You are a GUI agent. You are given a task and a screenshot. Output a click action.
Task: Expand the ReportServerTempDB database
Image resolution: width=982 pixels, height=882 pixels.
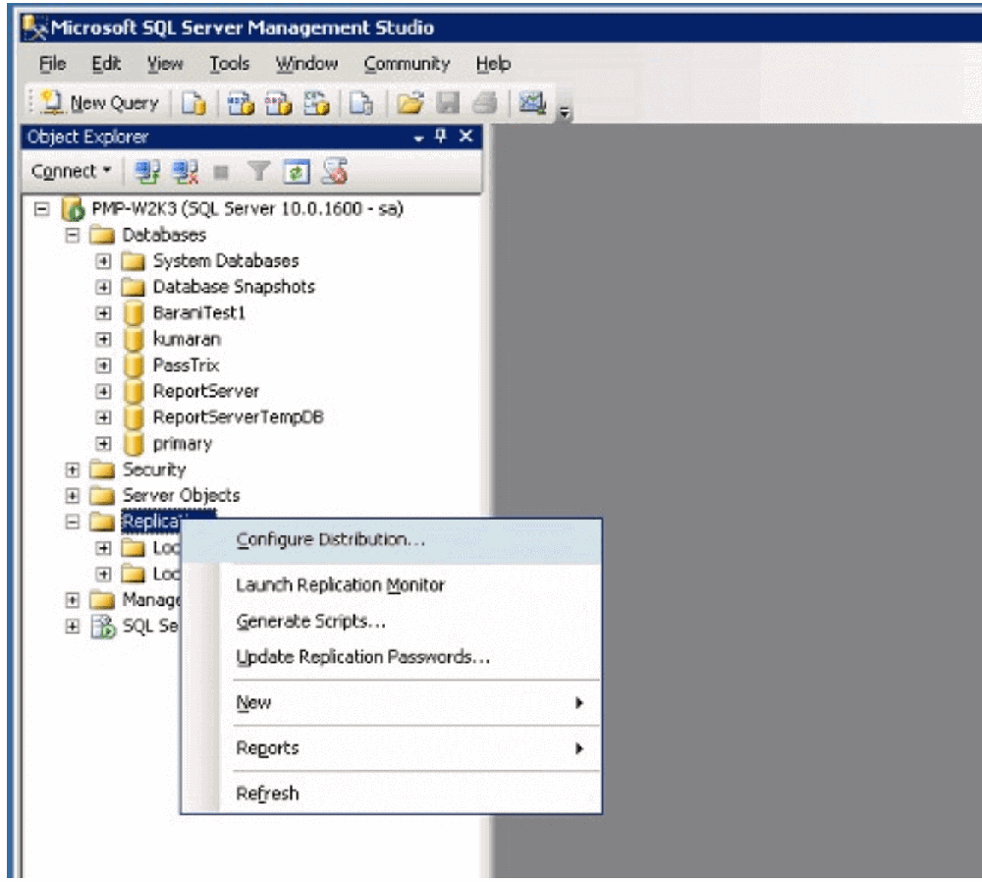point(103,417)
